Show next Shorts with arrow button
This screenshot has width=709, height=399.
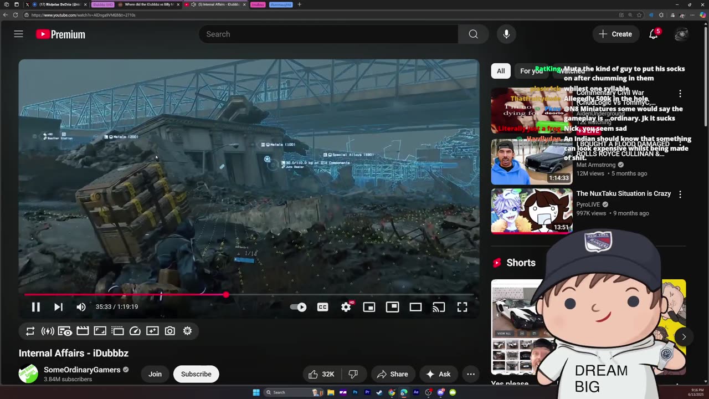tap(684, 337)
